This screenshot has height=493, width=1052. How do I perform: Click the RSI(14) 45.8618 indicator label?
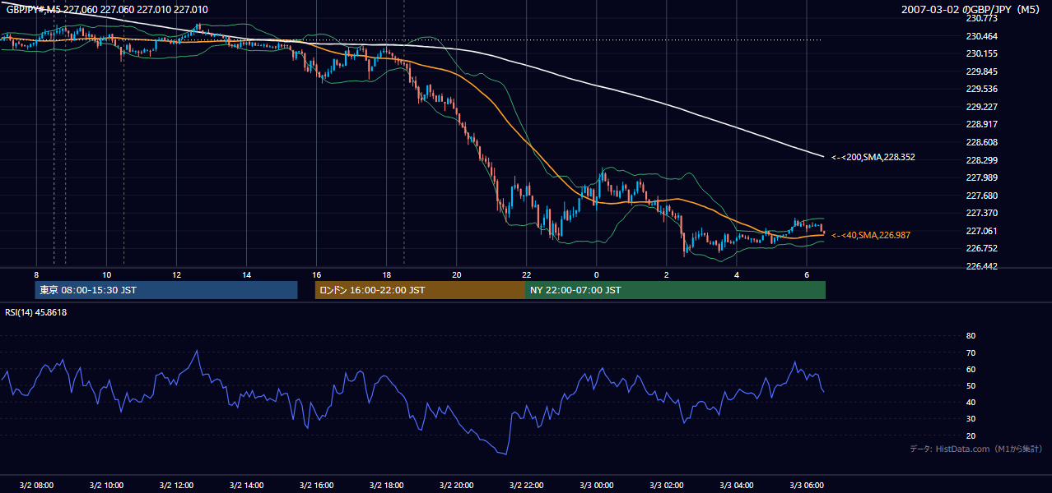tap(36, 312)
